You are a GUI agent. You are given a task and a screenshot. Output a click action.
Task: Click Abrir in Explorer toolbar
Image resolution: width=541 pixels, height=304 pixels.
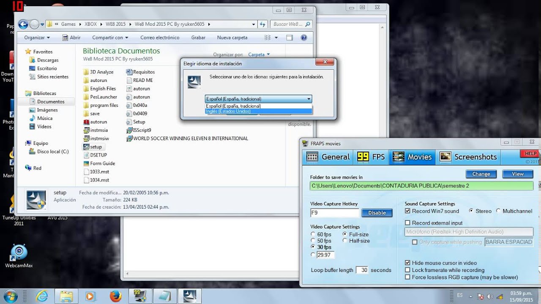pos(71,38)
